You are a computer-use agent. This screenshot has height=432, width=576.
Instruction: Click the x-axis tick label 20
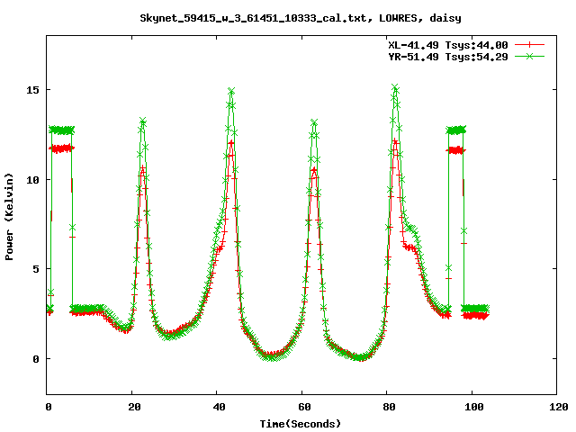tap(134, 407)
